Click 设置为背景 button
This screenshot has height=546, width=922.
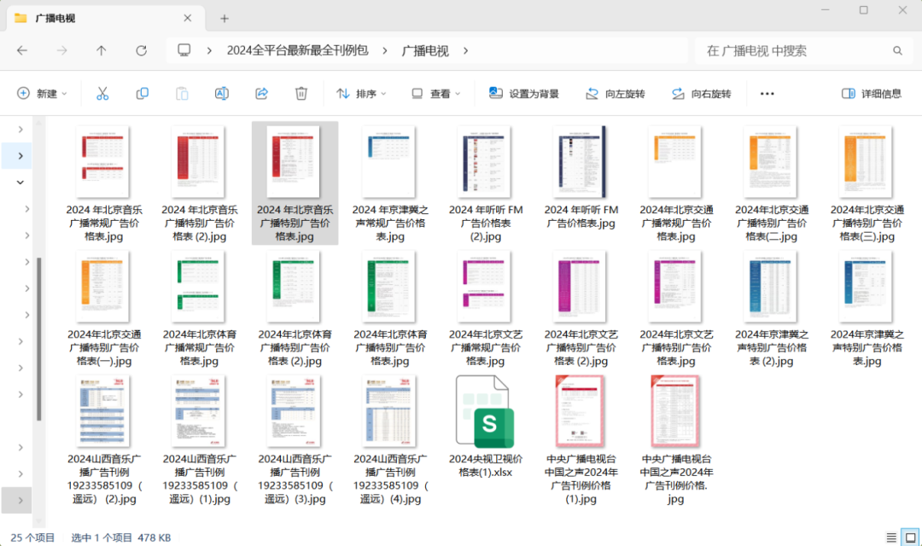pos(524,94)
